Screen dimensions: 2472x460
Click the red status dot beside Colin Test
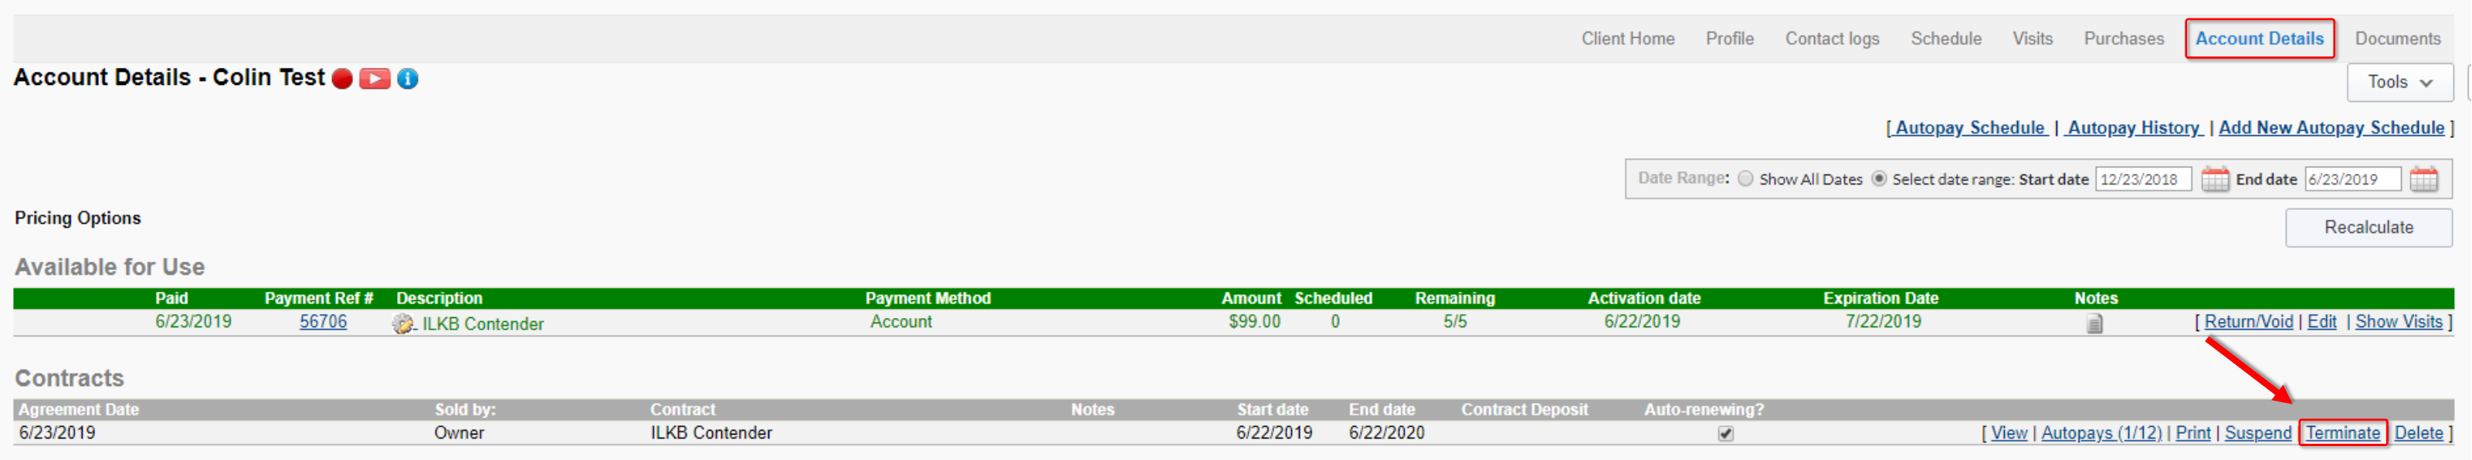(x=341, y=79)
